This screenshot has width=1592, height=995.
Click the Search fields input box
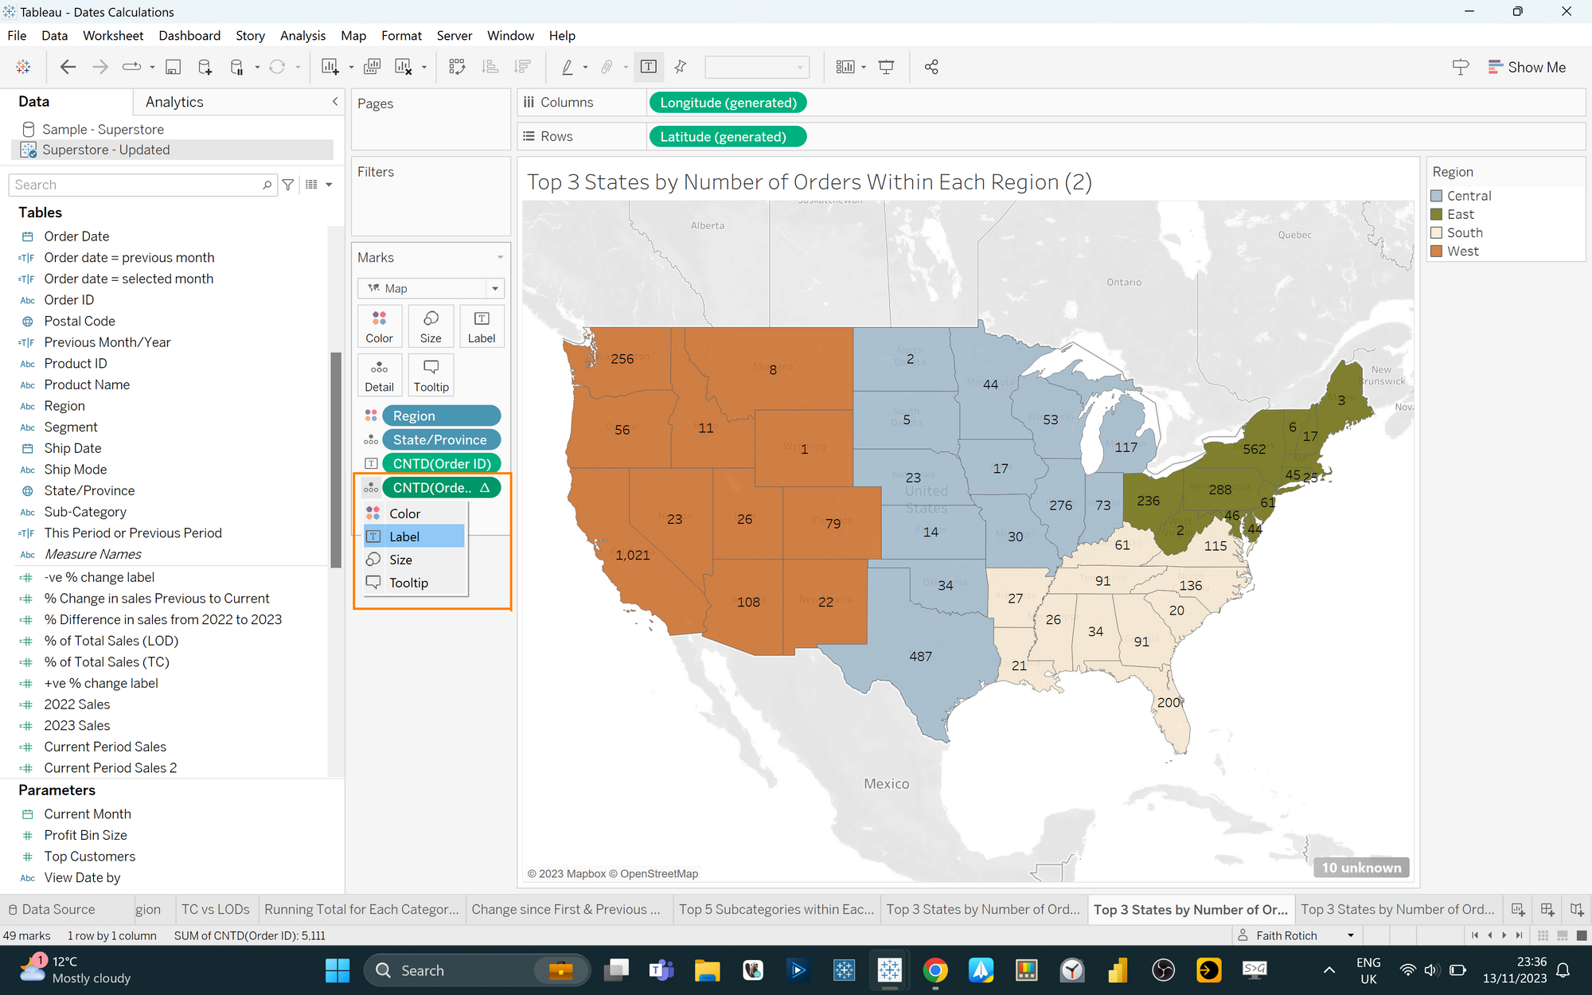click(x=137, y=185)
